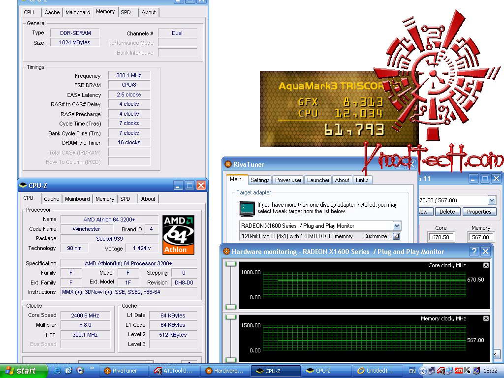Click help button in Hardware monitoring titlebar
The image size is (504, 378).
(x=473, y=252)
